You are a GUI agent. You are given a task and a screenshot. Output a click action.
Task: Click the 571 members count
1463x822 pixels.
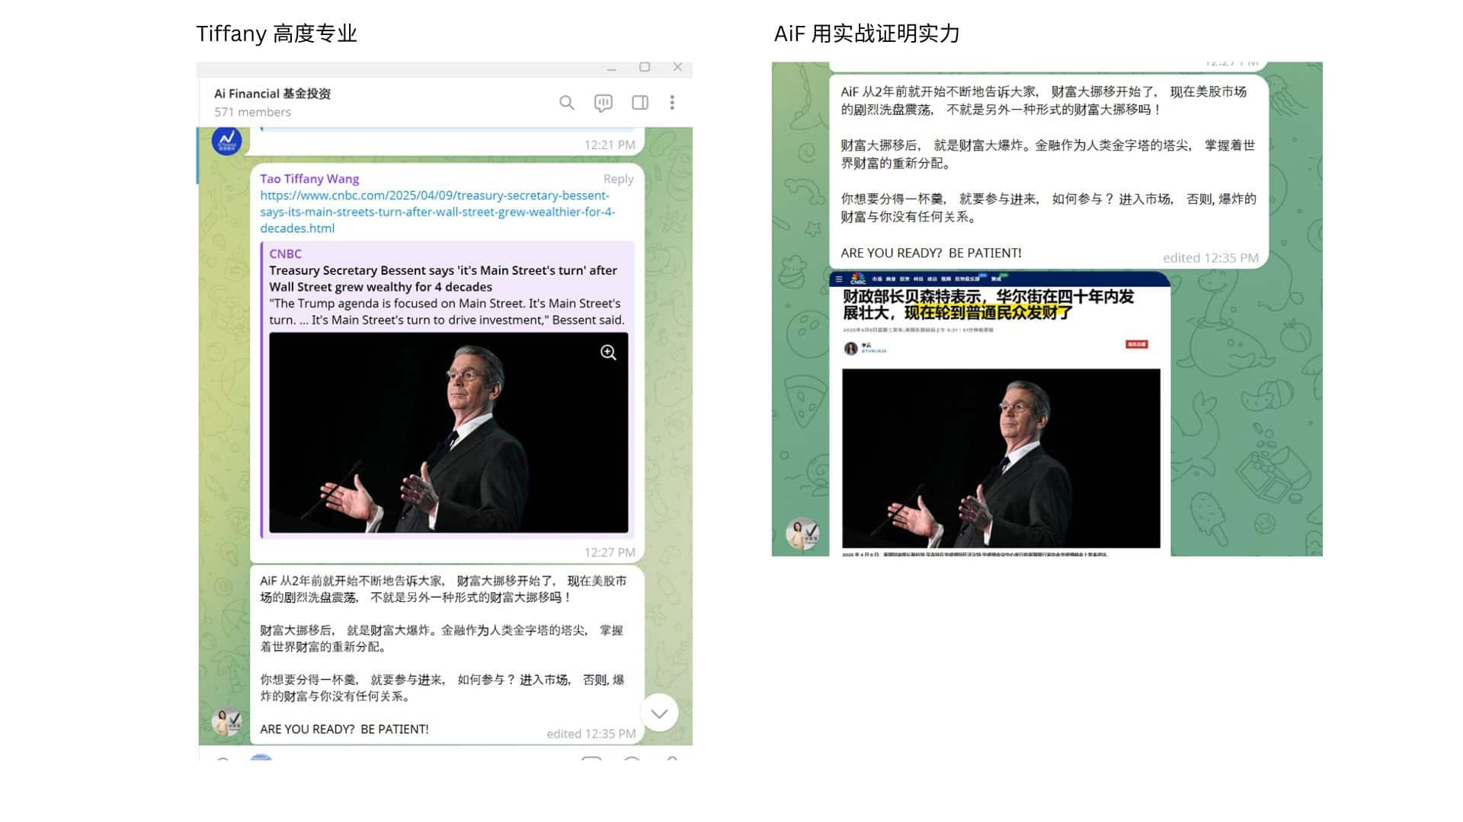[252, 112]
